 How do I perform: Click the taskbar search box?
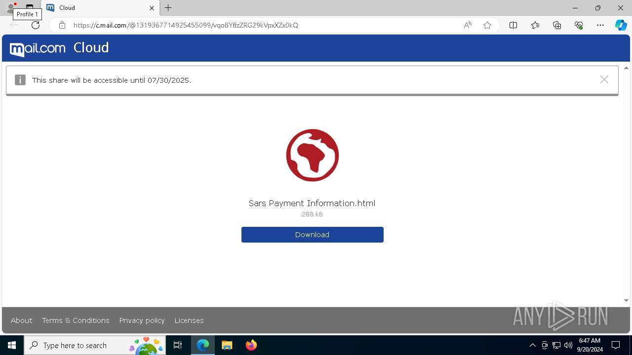click(x=95, y=345)
